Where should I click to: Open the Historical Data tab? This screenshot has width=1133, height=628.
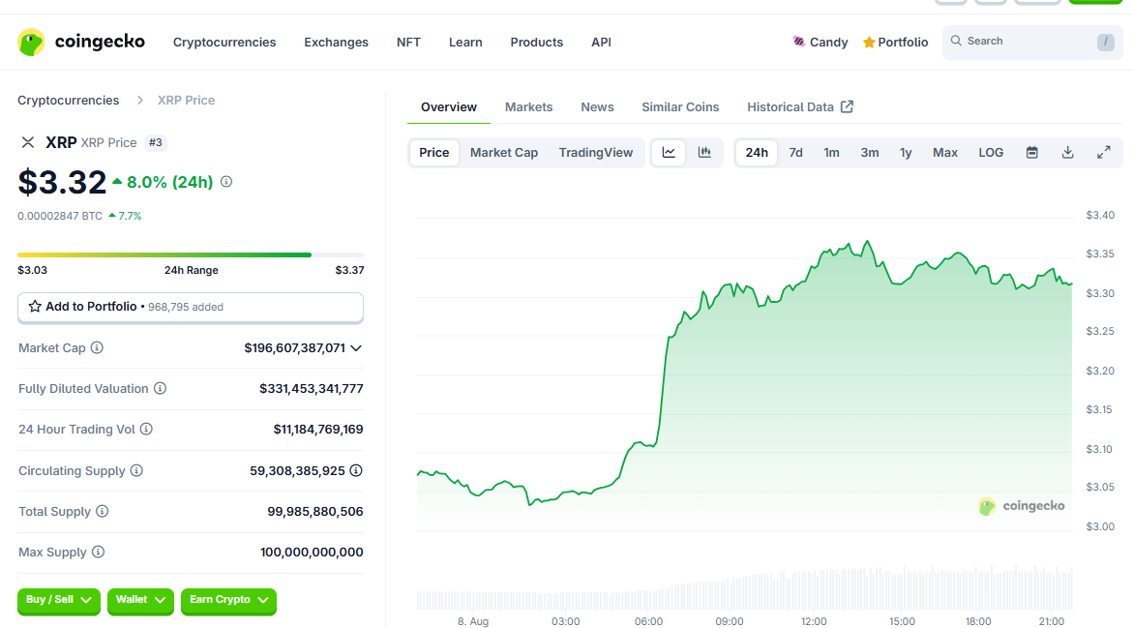(800, 107)
